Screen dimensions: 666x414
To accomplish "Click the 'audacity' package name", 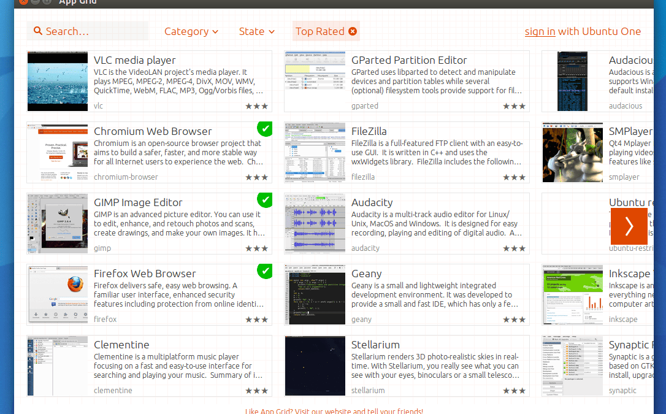I will (x=366, y=248).
